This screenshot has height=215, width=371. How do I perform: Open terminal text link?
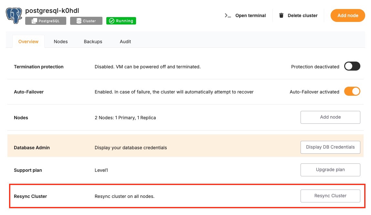pos(250,15)
